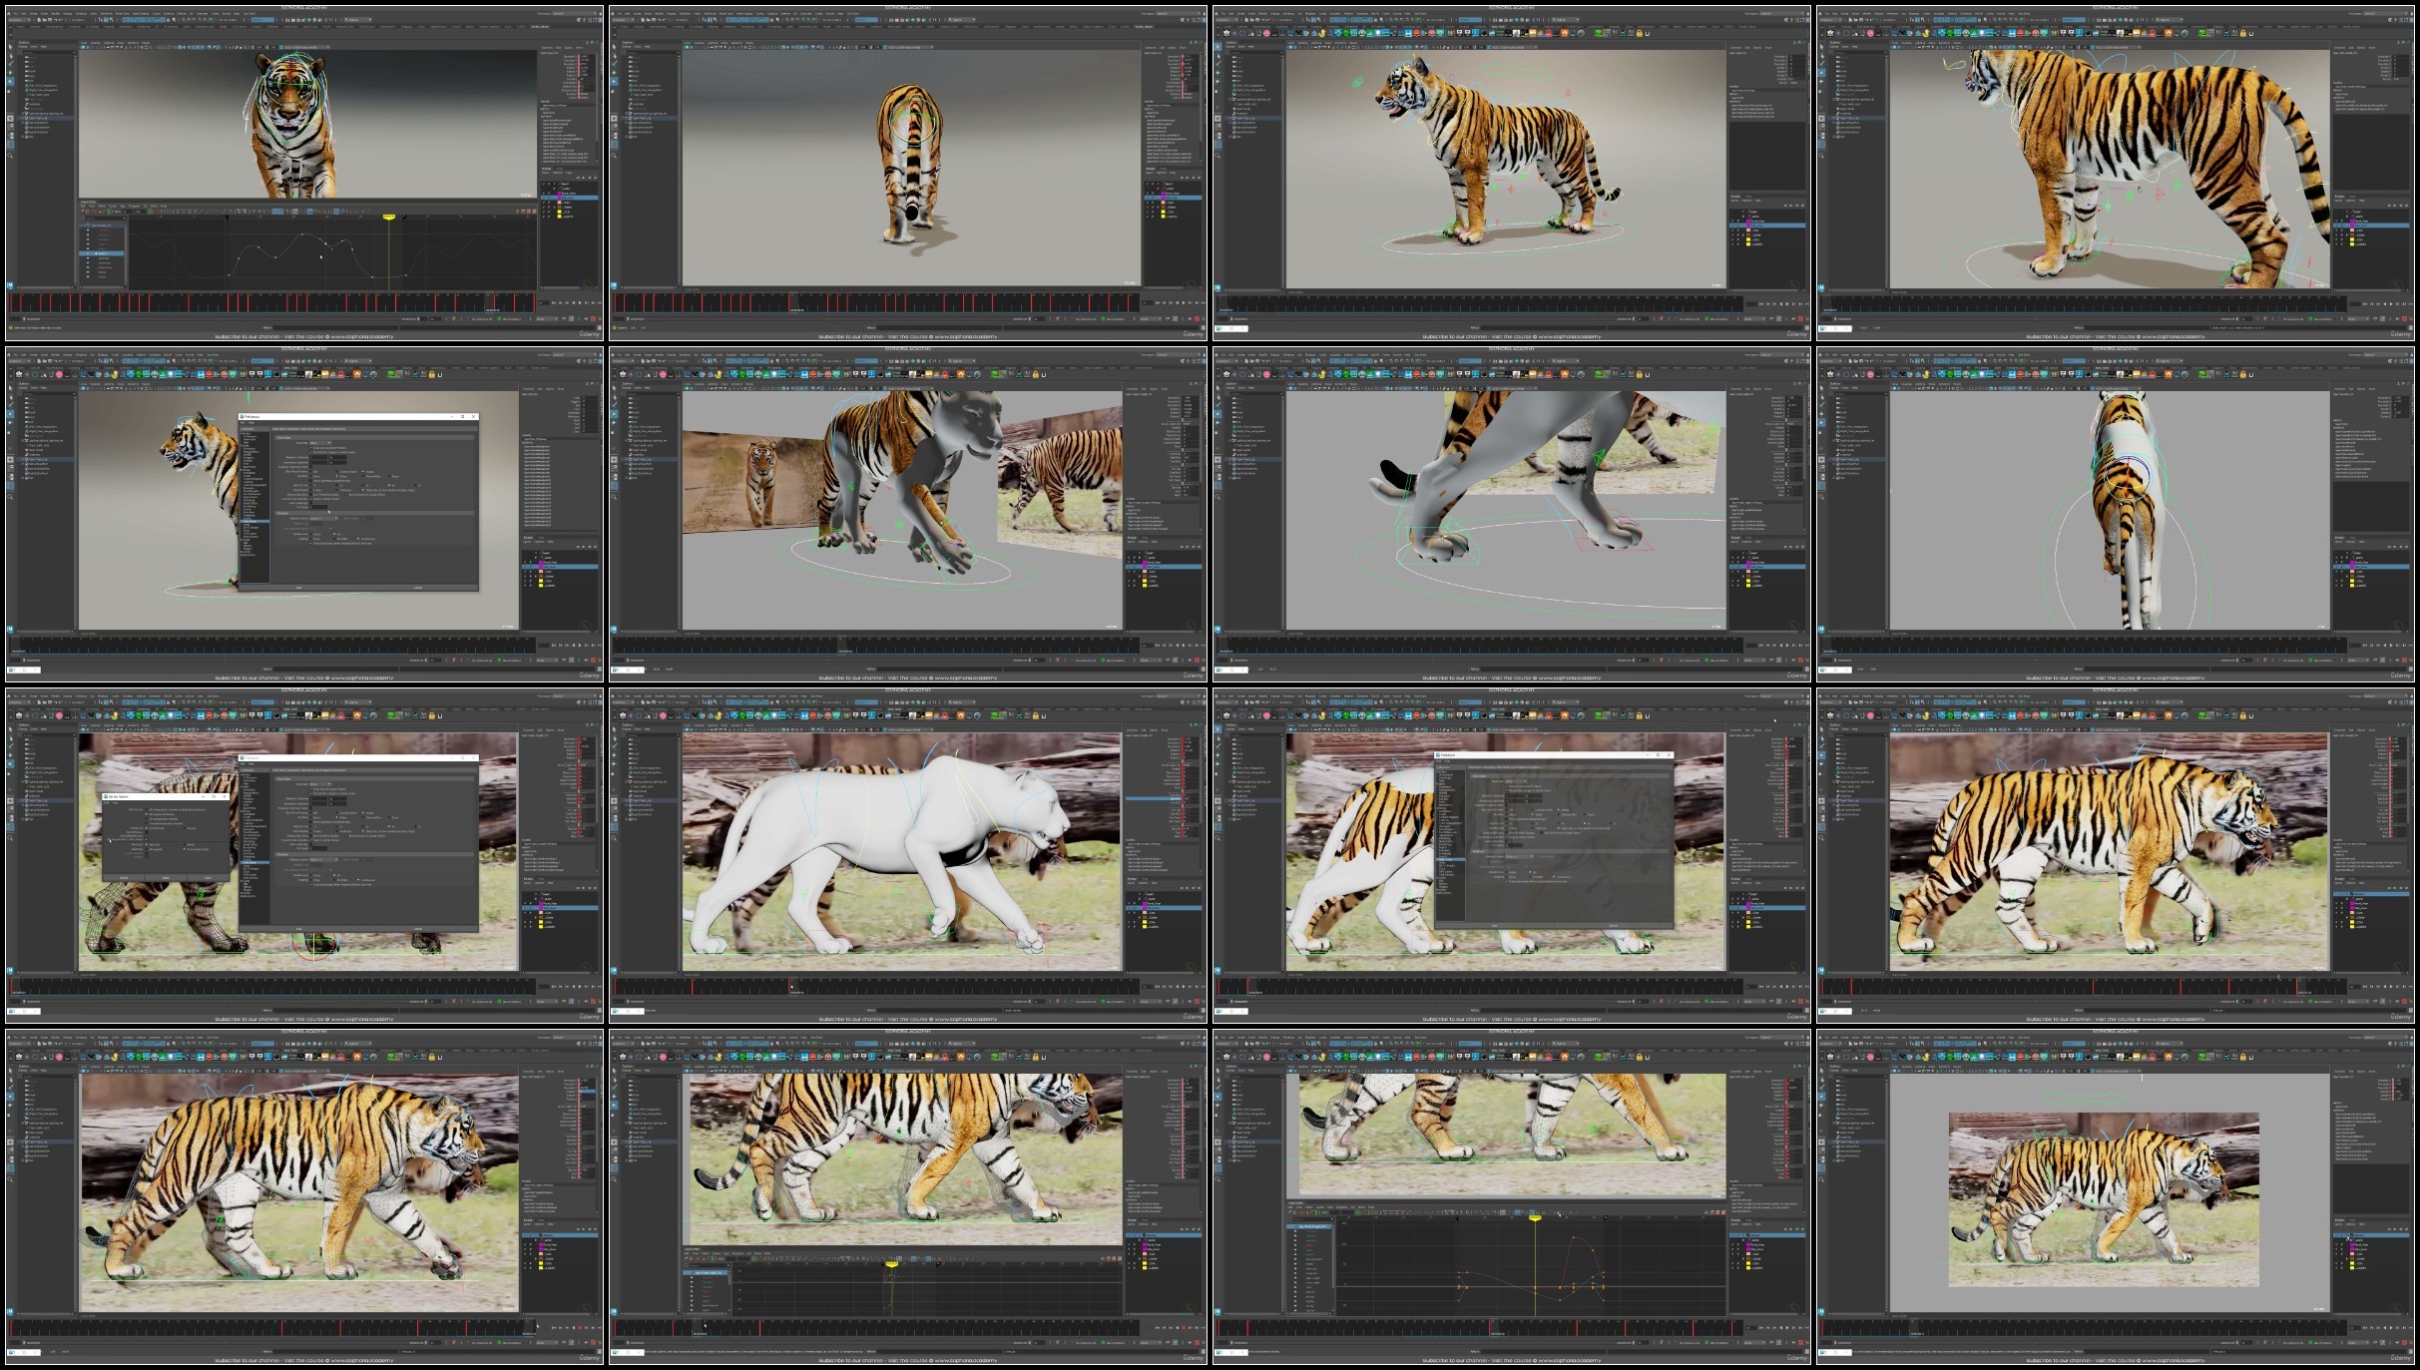This screenshot has width=2420, height=1370.
Task: Click Save in the Preferences window over the wireframe tiger
Action: (x=298, y=929)
